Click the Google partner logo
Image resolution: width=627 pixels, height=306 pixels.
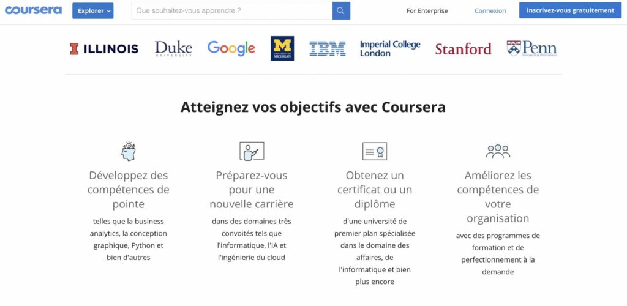coord(231,48)
